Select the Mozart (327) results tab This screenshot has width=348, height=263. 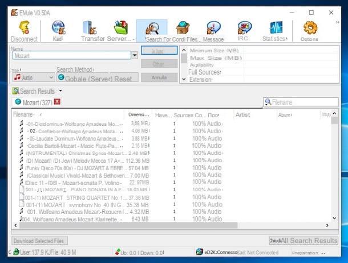37,102
